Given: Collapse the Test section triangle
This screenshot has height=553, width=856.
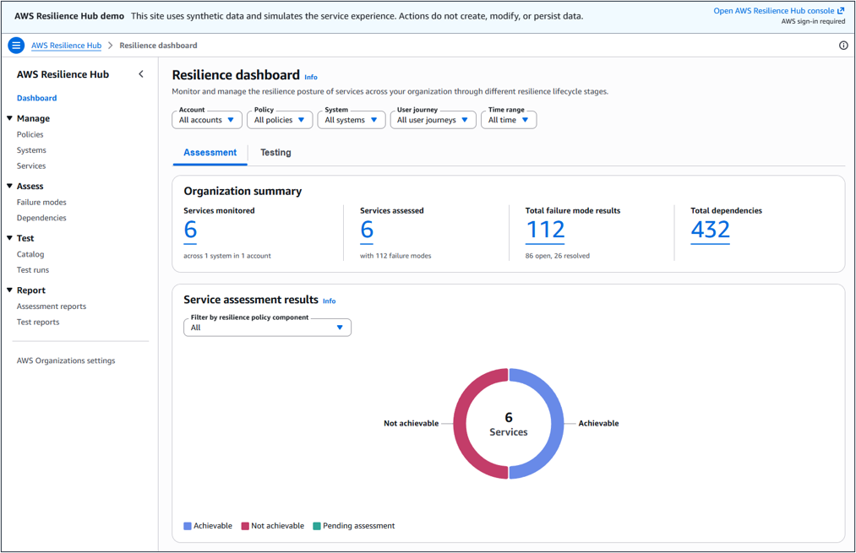Looking at the screenshot, I should point(10,238).
